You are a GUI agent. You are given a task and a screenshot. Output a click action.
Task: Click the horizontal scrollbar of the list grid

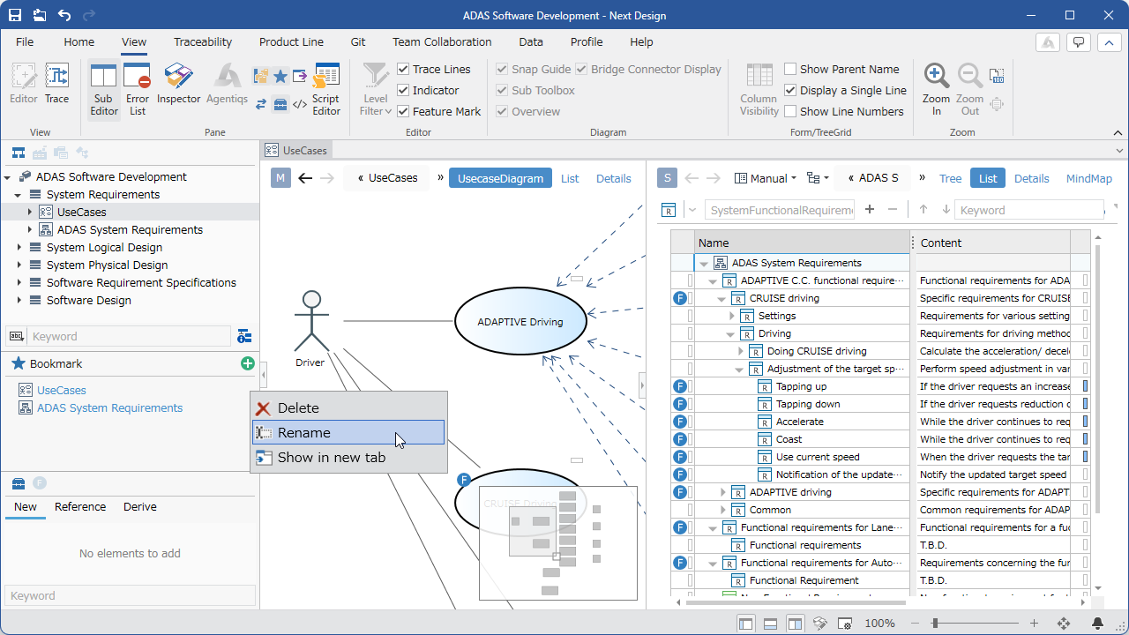[796, 602]
